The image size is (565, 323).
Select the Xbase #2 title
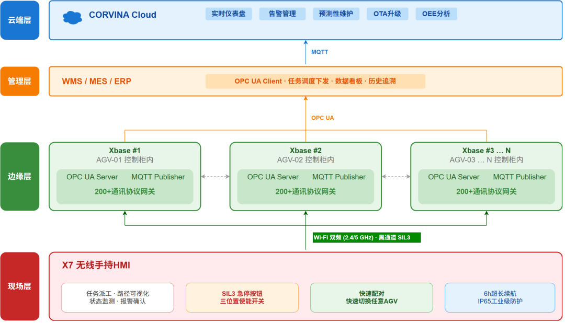(x=306, y=151)
